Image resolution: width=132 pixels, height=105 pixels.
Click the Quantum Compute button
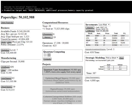point(47,59)
